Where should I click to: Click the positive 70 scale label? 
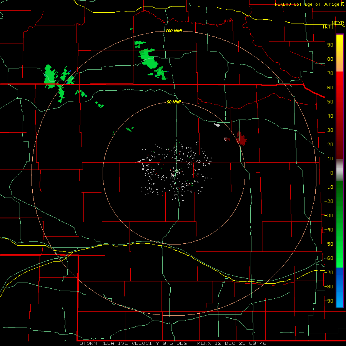click(330, 73)
